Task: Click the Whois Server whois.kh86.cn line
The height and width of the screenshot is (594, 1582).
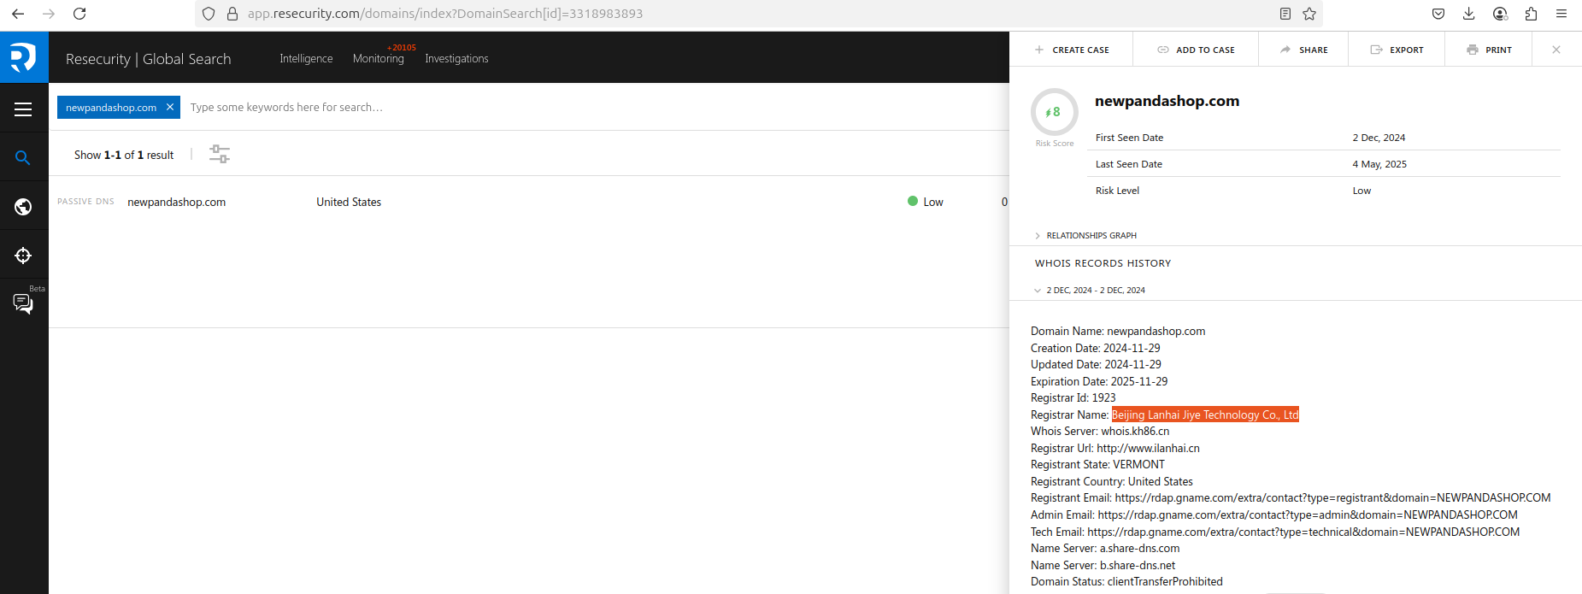Action: 1100,431
